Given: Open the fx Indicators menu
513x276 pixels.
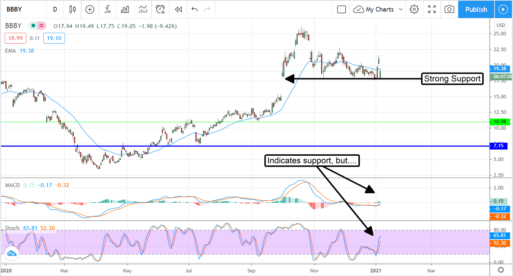Looking at the screenshot, I should point(108,9).
